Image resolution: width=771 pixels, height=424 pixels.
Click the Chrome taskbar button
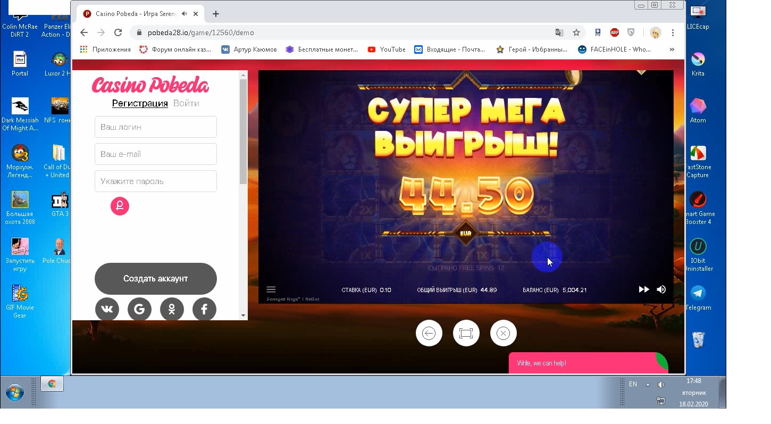pyautogui.click(x=52, y=384)
